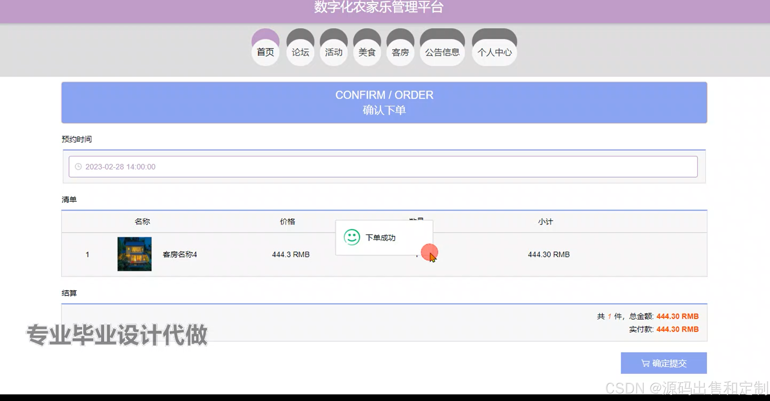Viewport: 770px width, 401px height.
Task: Click the 价格 column header
Action: point(288,222)
